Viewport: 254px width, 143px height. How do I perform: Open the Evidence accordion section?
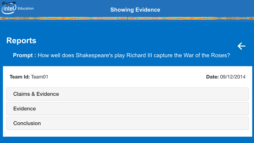127,109
